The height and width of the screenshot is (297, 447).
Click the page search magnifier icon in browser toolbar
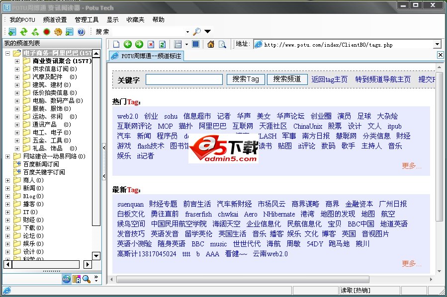coord(222,44)
